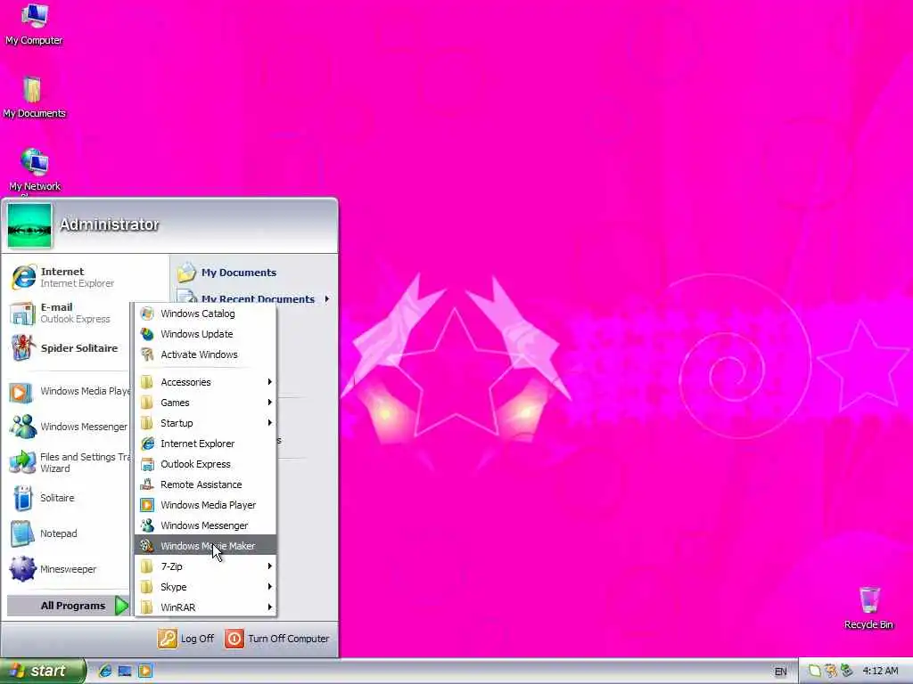Expand the Games folder submenu

(x=205, y=403)
